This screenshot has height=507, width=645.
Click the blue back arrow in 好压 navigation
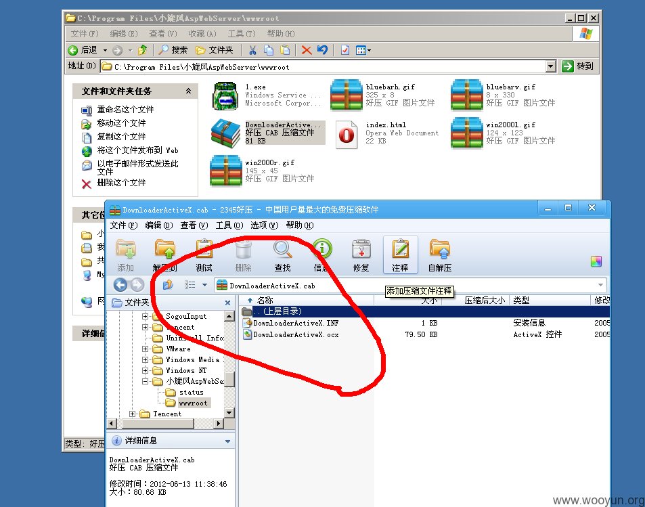[x=120, y=285]
